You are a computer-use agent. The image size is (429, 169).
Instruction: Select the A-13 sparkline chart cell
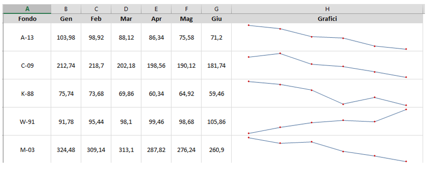click(x=327, y=38)
